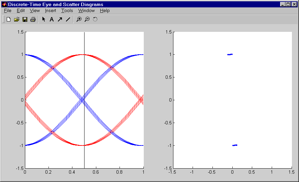Select the Add Line tool
This screenshot has width=299, height=182.
(x=68, y=19)
